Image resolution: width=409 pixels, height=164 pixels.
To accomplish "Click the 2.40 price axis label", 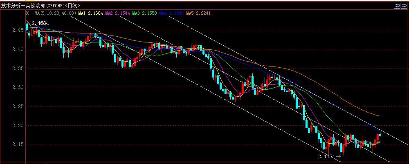I will tap(18, 49).
